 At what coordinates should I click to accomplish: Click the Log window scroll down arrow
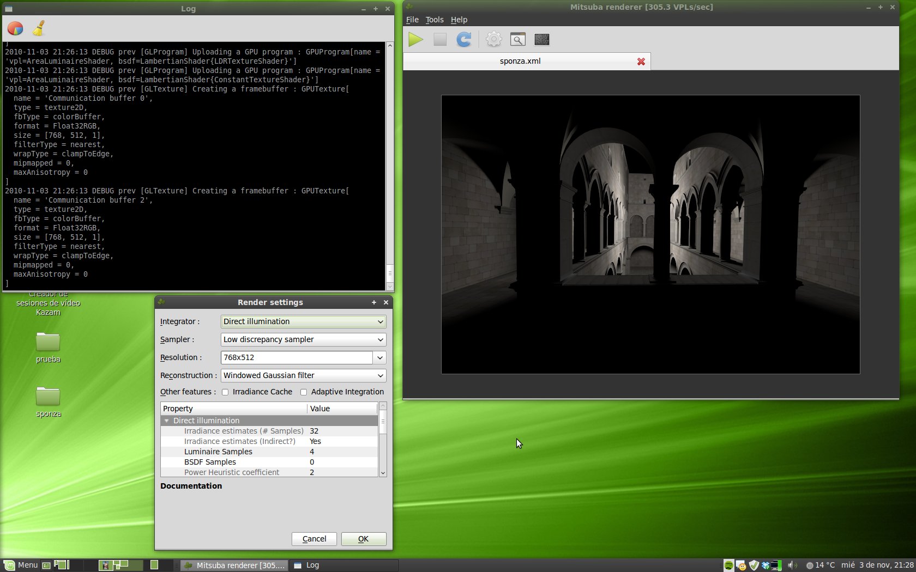(x=390, y=287)
